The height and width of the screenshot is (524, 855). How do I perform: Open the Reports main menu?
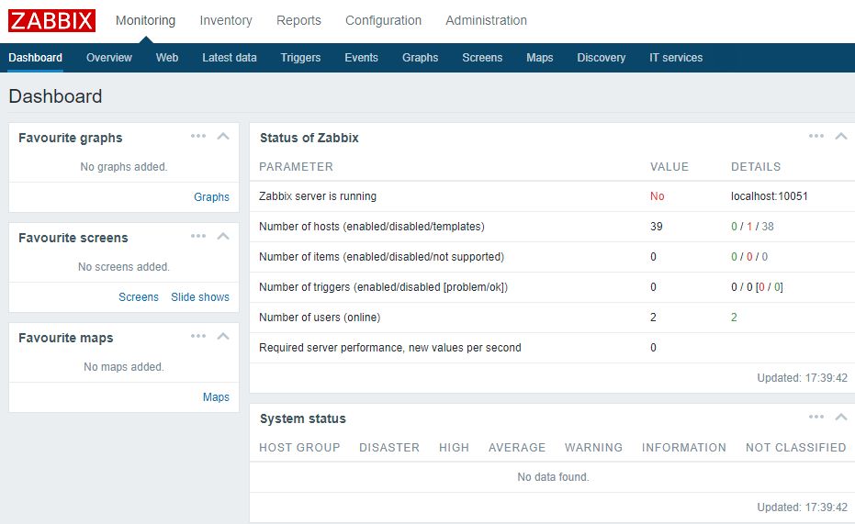coord(298,21)
